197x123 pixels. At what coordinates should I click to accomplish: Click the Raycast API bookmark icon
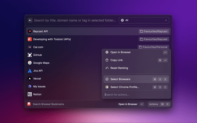(30, 31)
